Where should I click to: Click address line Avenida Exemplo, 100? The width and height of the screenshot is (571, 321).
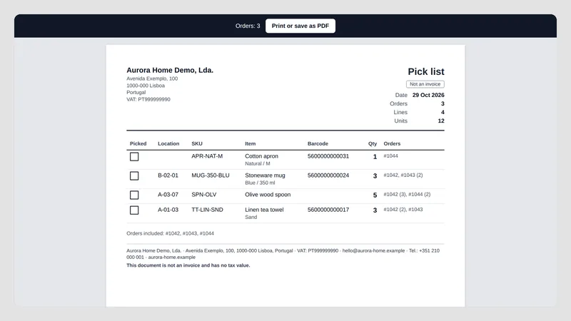coord(152,78)
